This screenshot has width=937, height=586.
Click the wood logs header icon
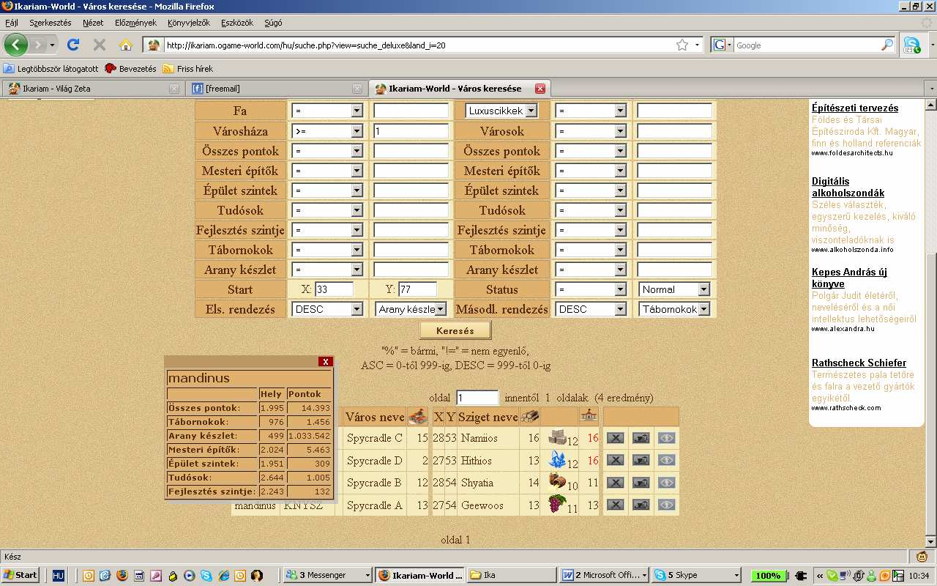point(529,416)
